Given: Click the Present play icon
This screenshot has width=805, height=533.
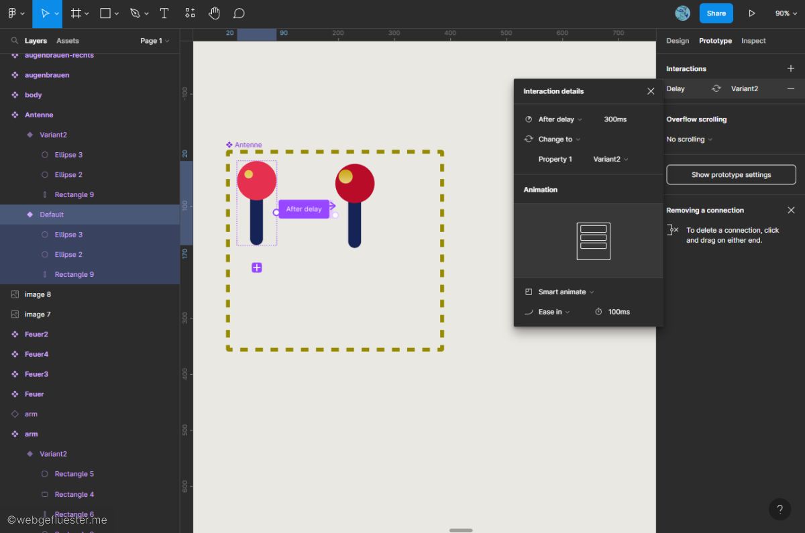Looking at the screenshot, I should [751, 13].
